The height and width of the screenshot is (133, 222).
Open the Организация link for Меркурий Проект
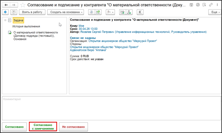123,41
